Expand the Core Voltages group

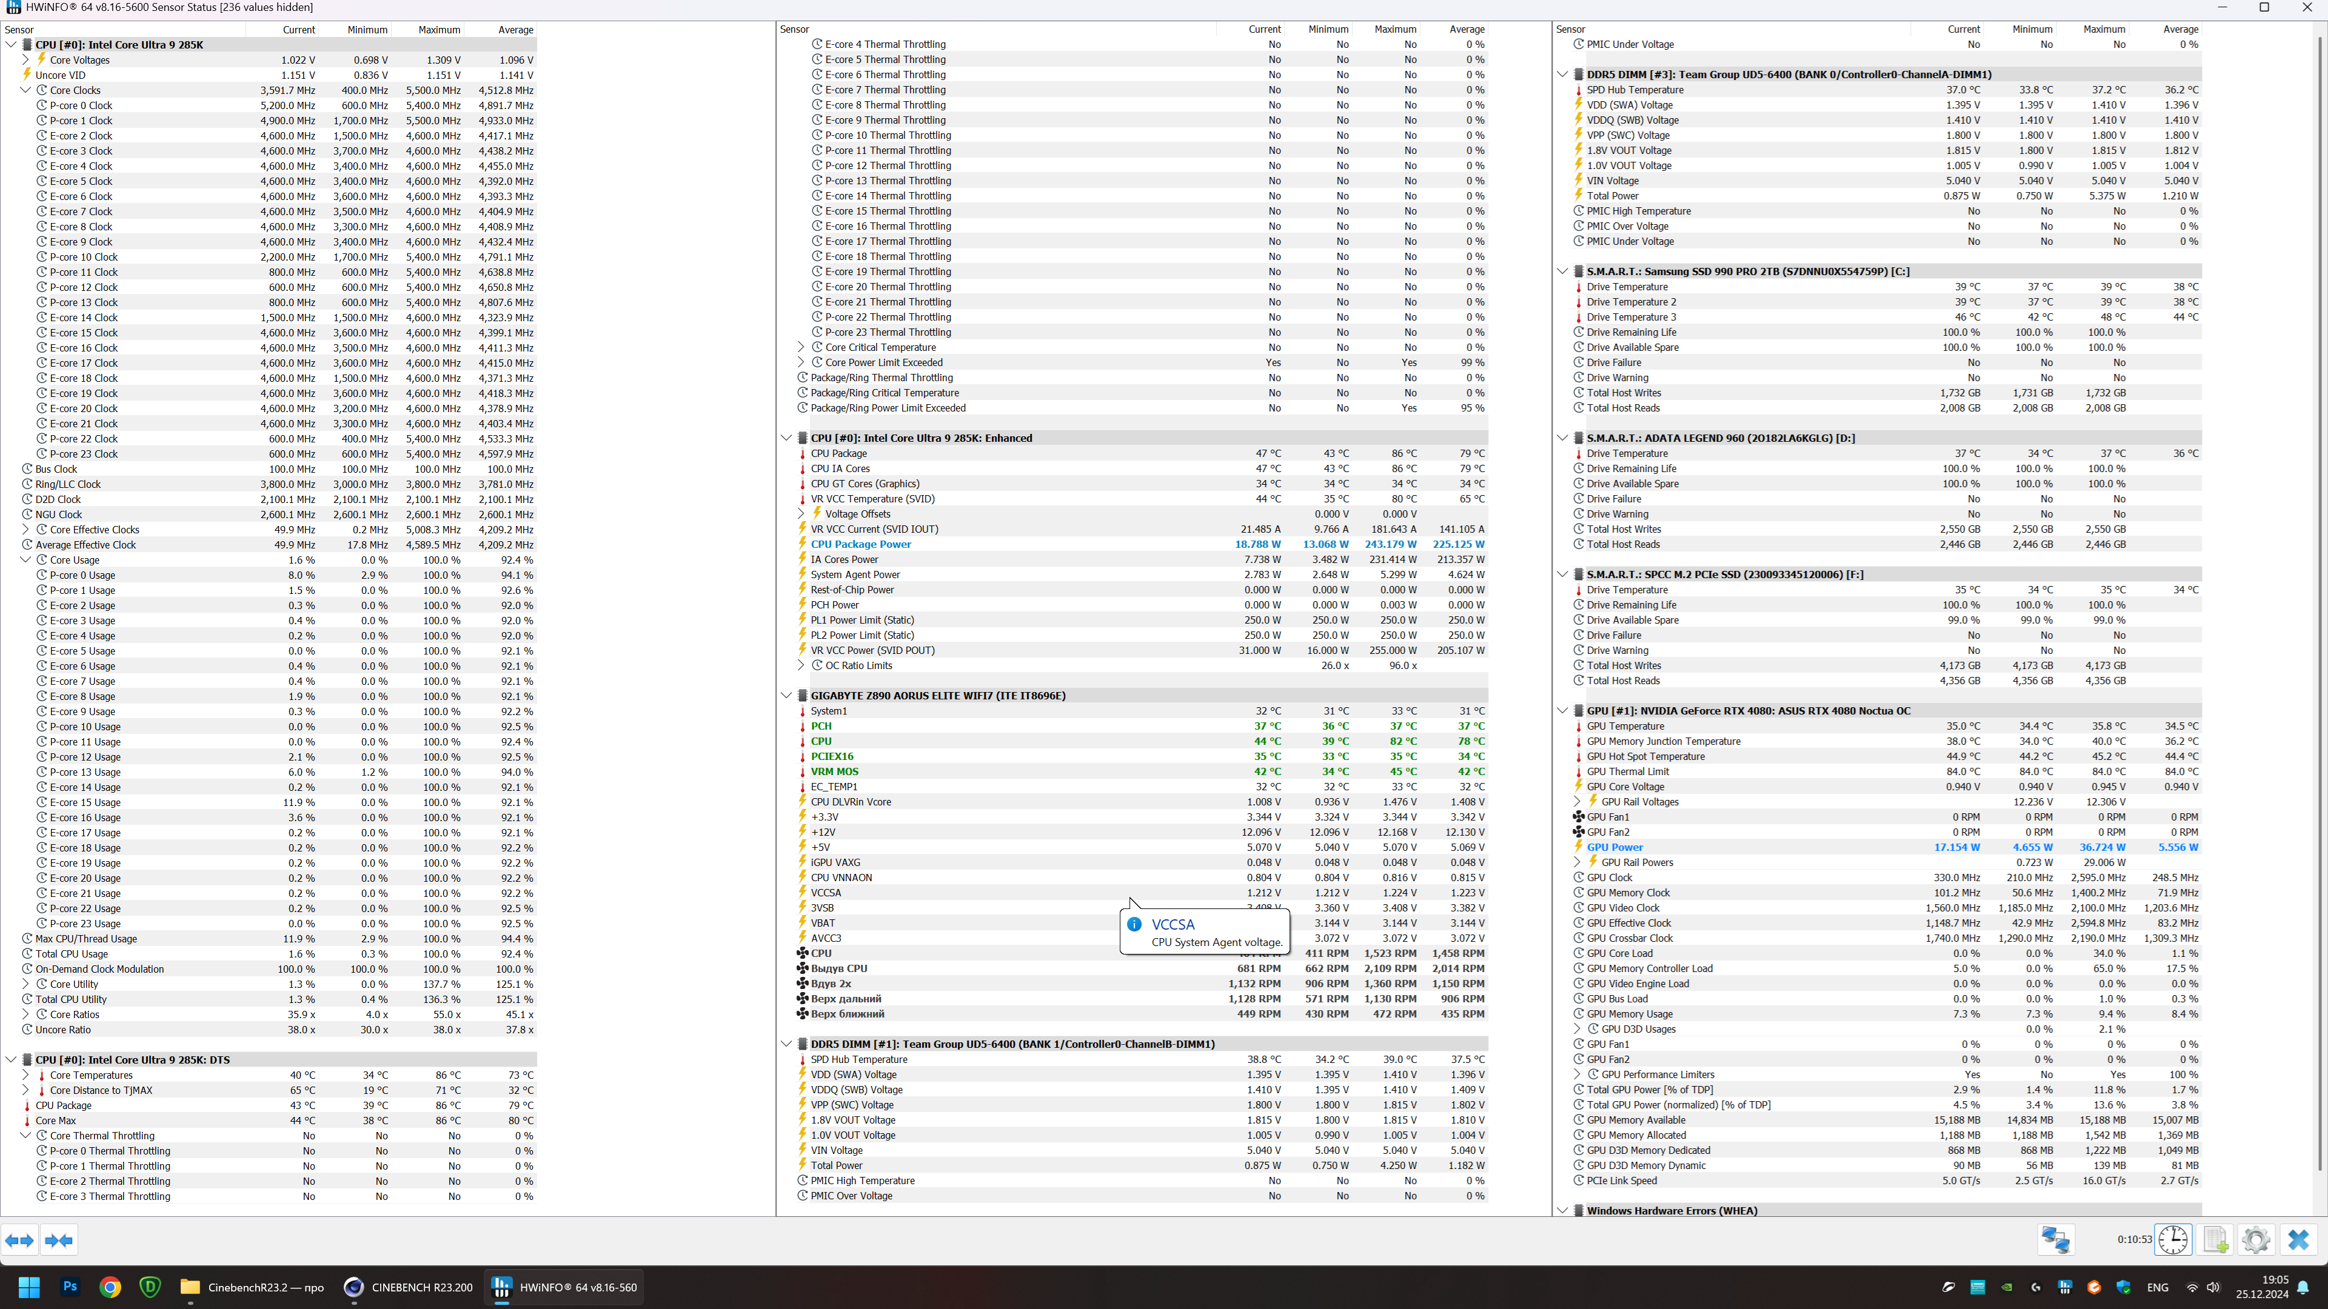pyautogui.click(x=25, y=61)
